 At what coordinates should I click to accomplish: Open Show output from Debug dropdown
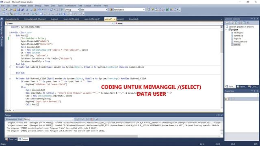tap(73, 119)
